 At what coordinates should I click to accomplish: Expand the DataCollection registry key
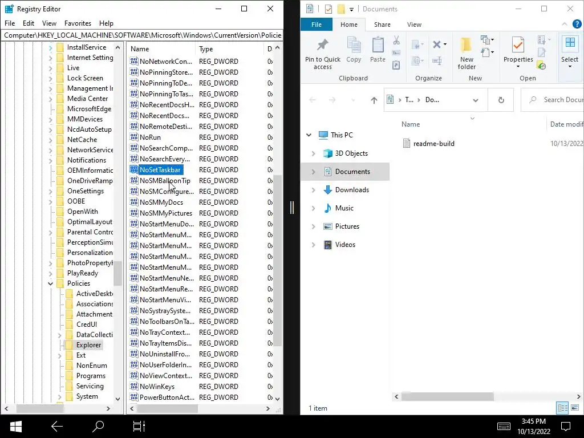[59, 335]
